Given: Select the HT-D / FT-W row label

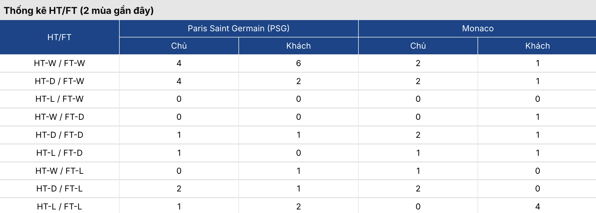Looking at the screenshot, I should point(59,81).
